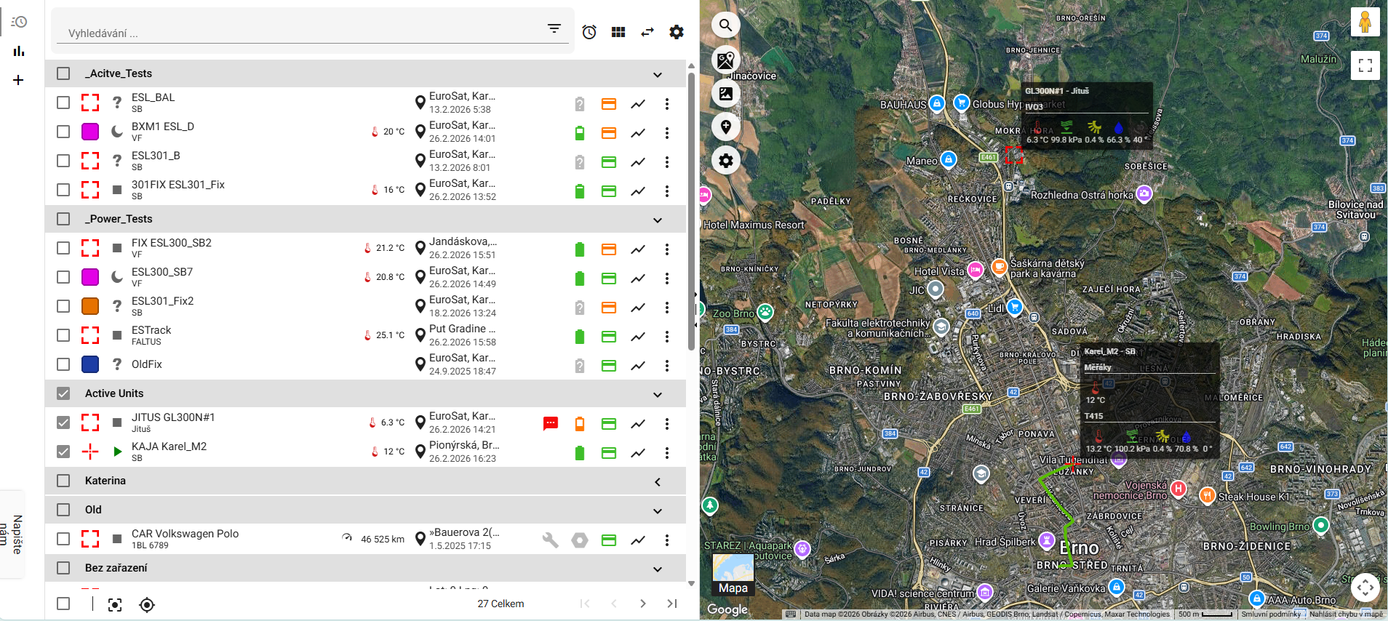Open the red message icon for JITUS GL300N#1
Image resolution: width=1388 pixels, height=621 pixels.
[551, 423]
